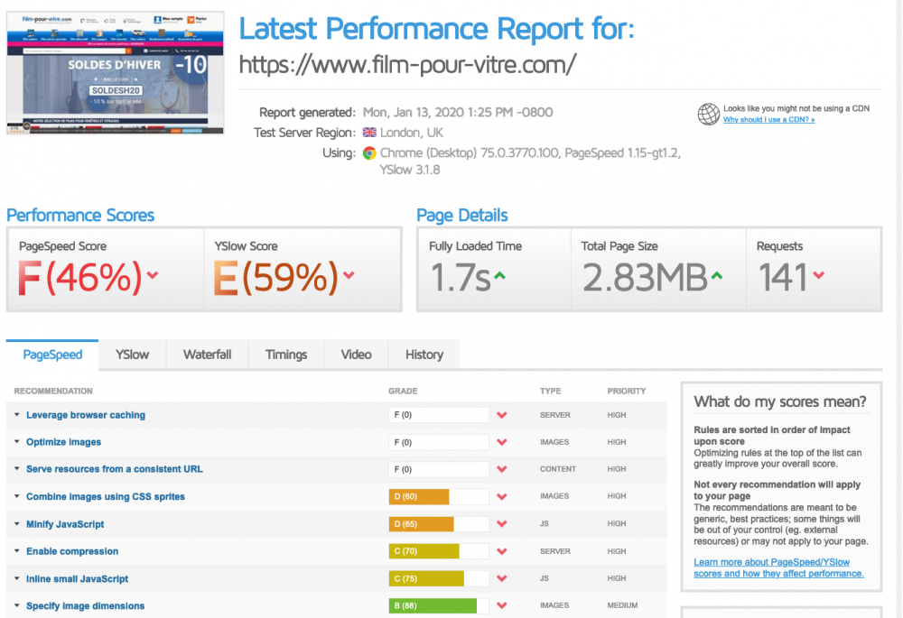Click the CONTENT type cell

[x=557, y=469]
